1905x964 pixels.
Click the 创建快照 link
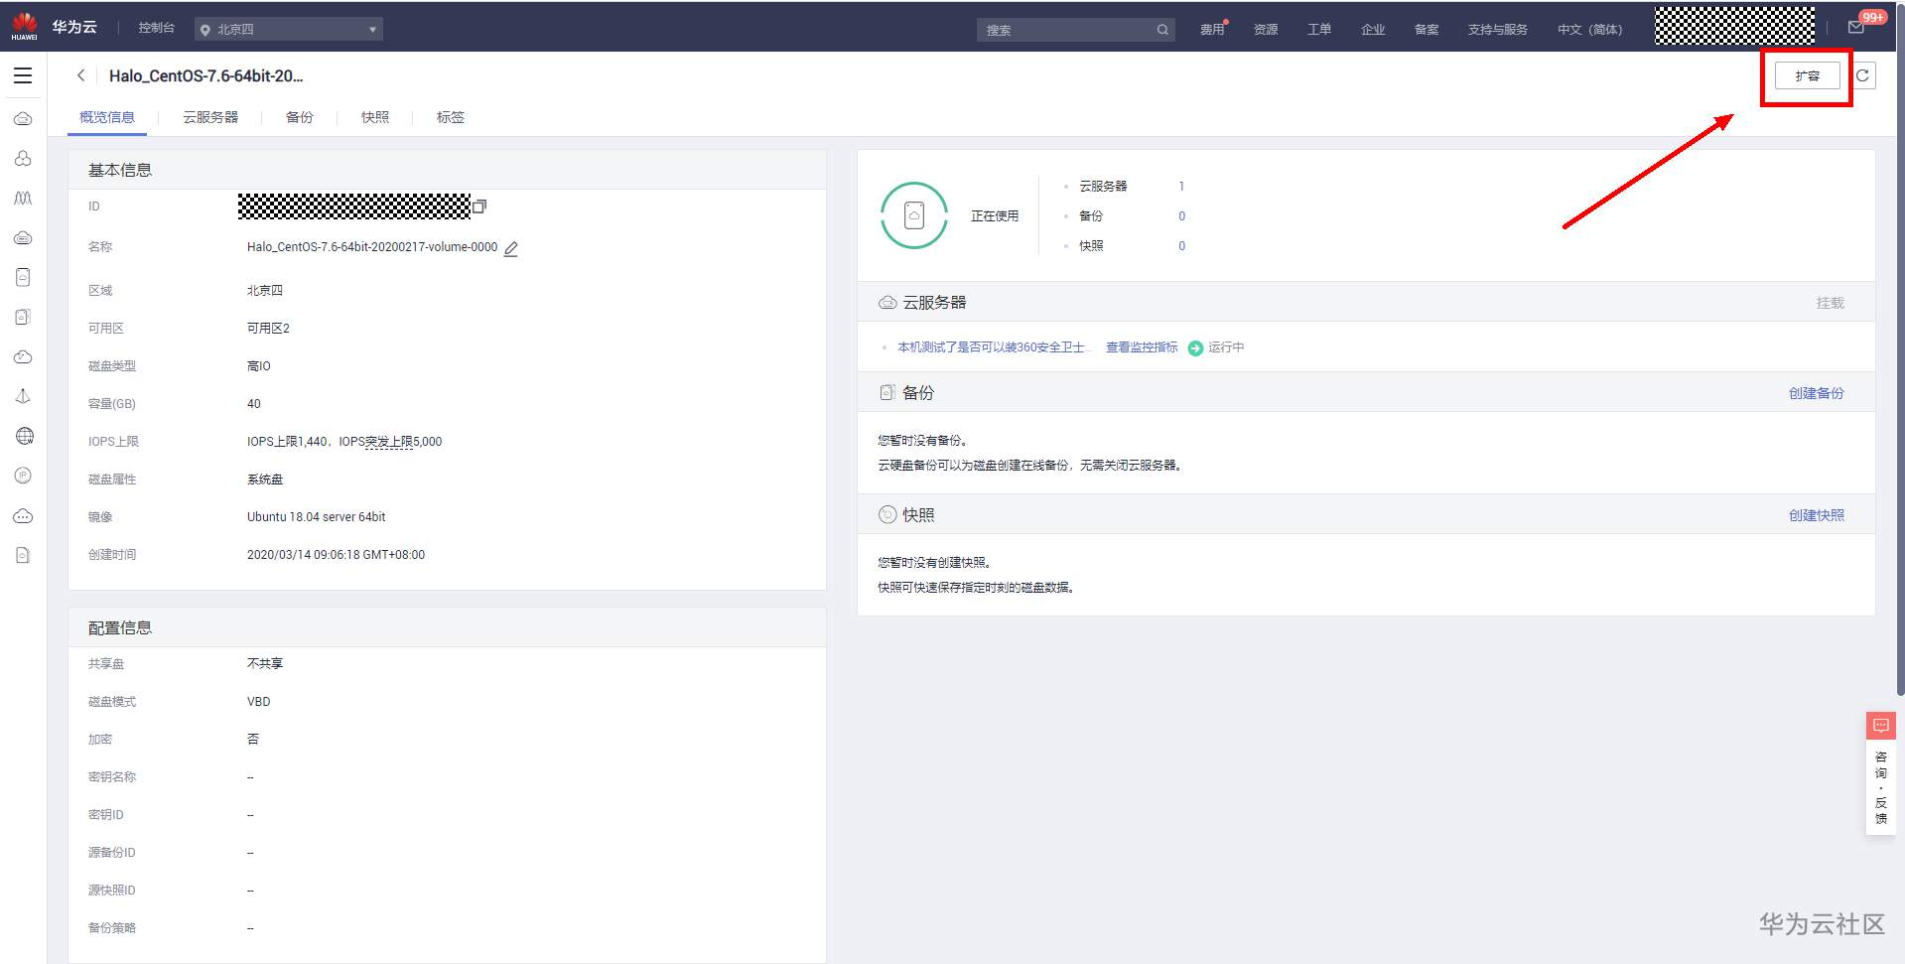1816,515
